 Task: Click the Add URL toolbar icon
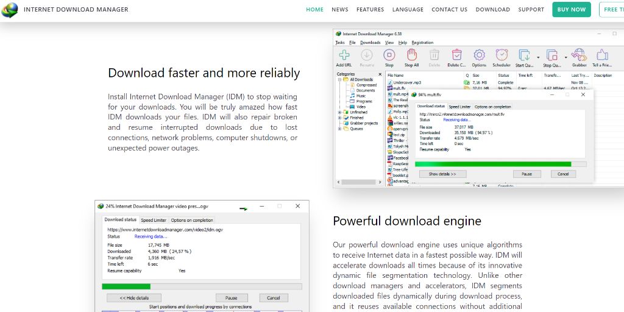pyautogui.click(x=344, y=55)
